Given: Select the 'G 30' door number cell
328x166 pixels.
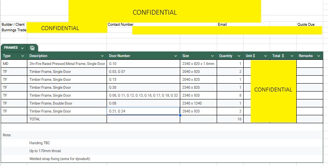Looking at the screenshot, I should (x=143, y=88).
